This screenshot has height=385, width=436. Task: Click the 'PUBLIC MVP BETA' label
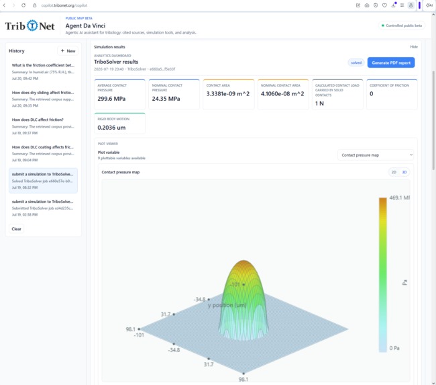pos(79,18)
